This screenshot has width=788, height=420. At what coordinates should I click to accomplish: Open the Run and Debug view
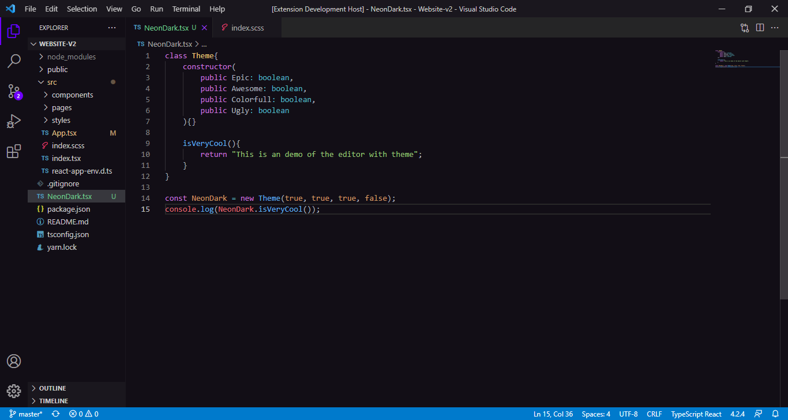tap(14, 121)
